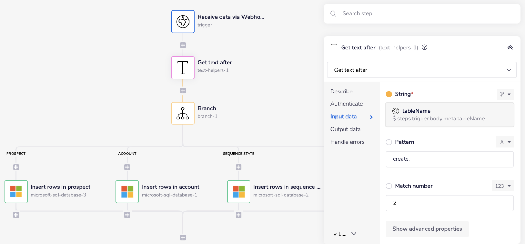The height and width of the screenshot is (244, 525).
Task: Click Insert rows in sequence SQL icon
Action: pos(239,191)
